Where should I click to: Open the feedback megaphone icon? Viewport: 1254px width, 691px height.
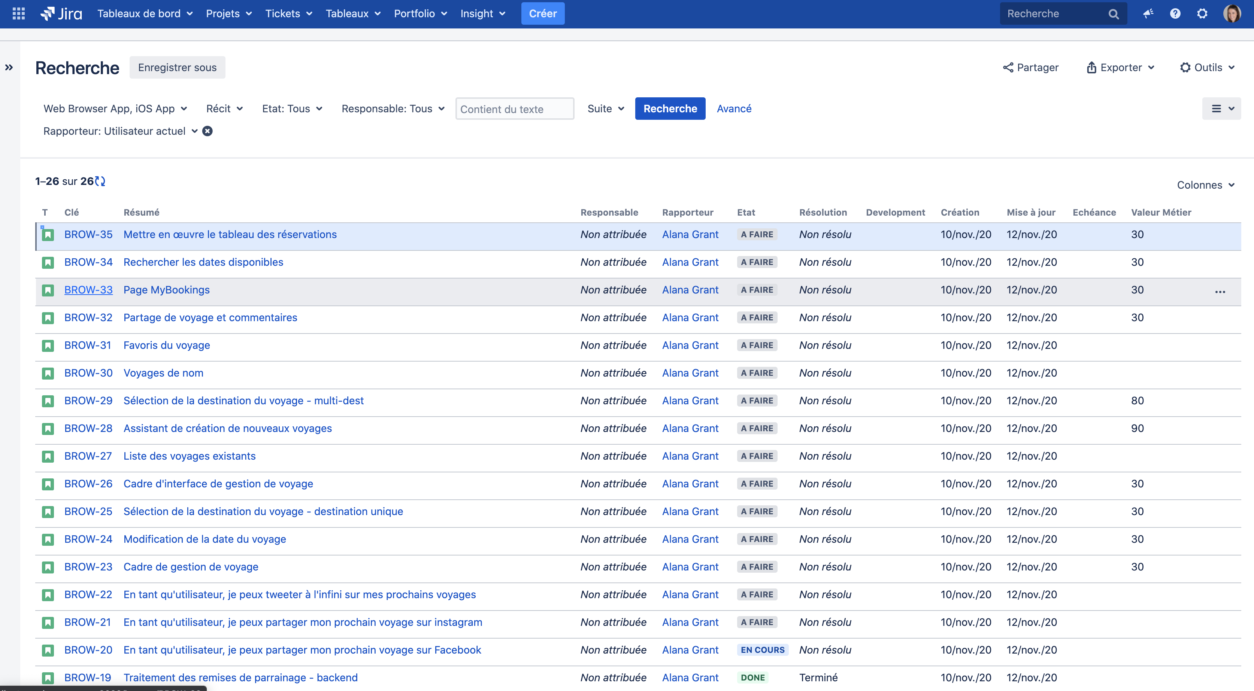pyautogui.click(x=1148, y=13)
